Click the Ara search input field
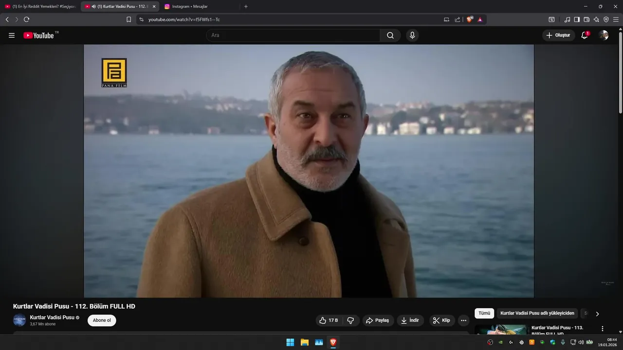Viewport: 623px width, 350px height. click(293, 35)
